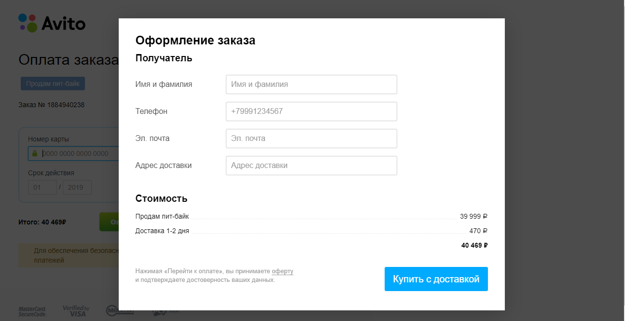Click the MasterCard SecureCode logo
Image resolution: width=625 pixels, height=321 pixels.
(x=32, y=311)
